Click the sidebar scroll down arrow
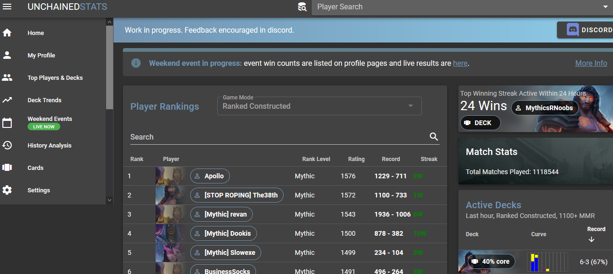This screenshot has height=274, width=613. (x=109, y=200)
